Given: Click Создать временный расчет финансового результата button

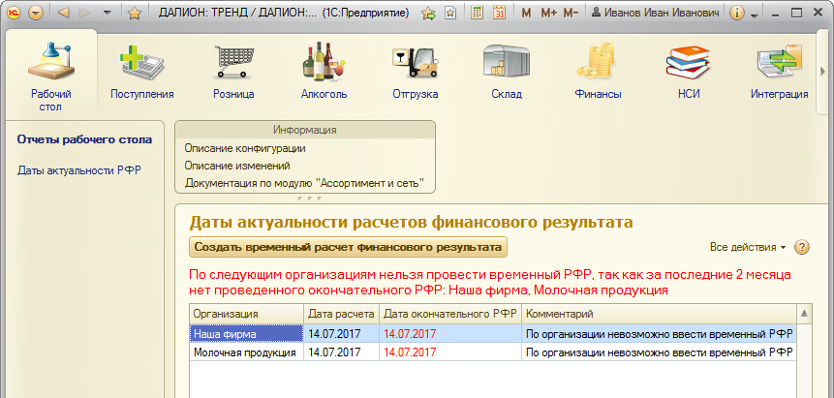Looking at the screenshot, I should click(349, 247).
